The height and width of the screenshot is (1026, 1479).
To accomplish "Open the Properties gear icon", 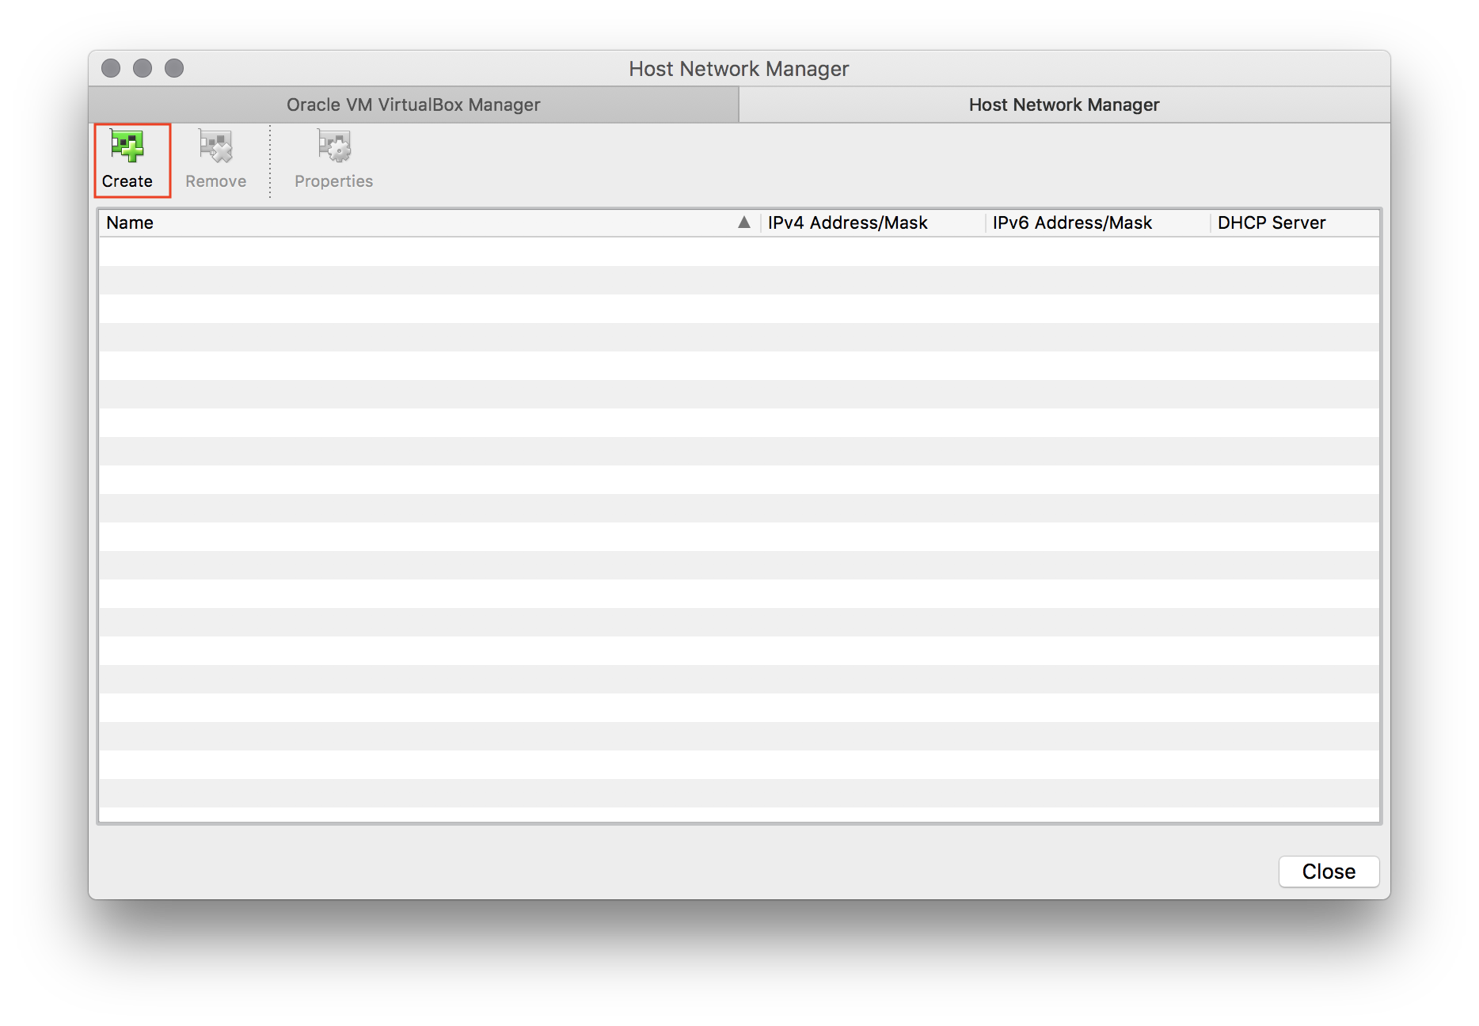I will pos(334,146).
